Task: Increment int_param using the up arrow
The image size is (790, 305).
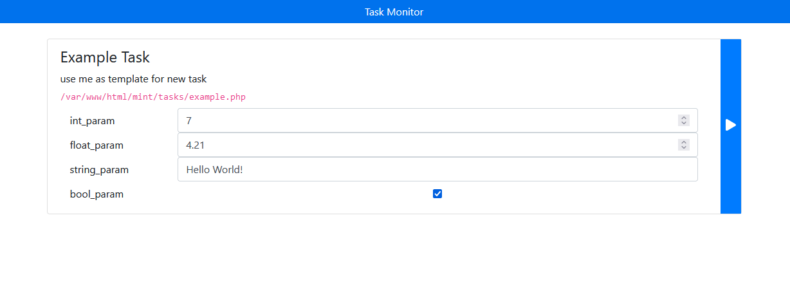Action: pos(684,118)
